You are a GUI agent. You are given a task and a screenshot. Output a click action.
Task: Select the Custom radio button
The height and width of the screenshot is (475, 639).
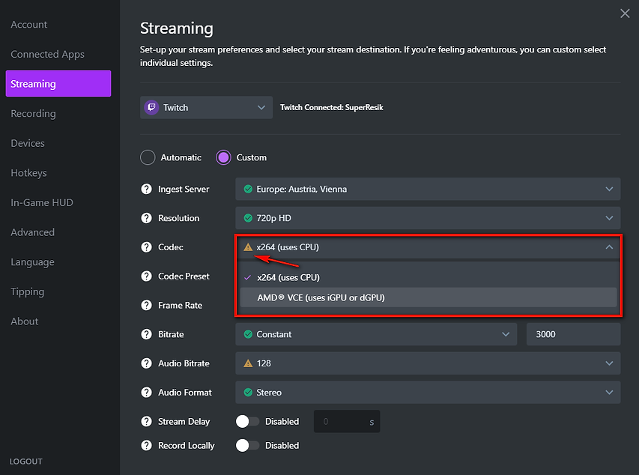point(223,157)
